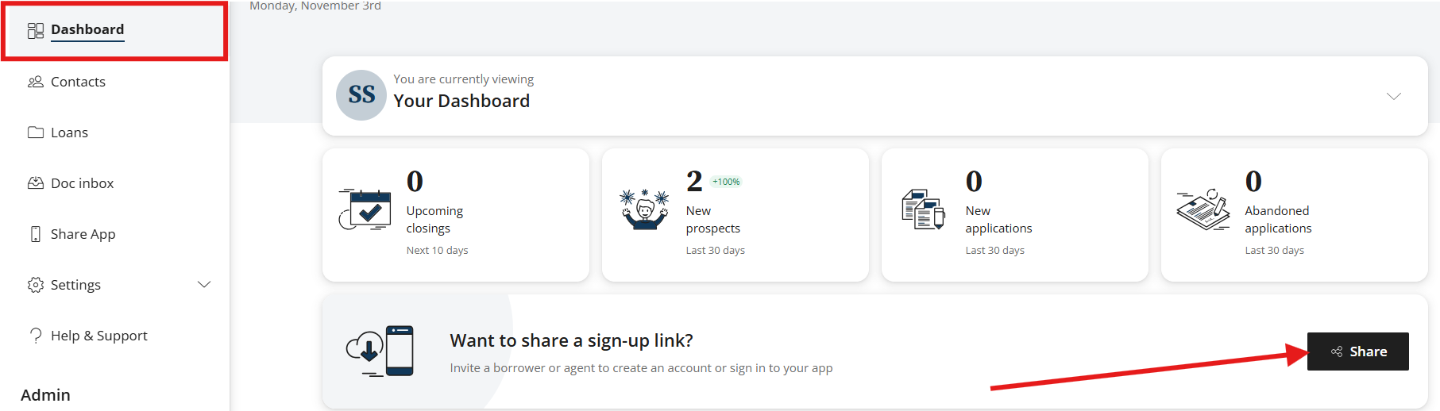Click the Dashboard grid icon
The image size is (1440, 411).
pyautogui.click(x=35, y=30)
